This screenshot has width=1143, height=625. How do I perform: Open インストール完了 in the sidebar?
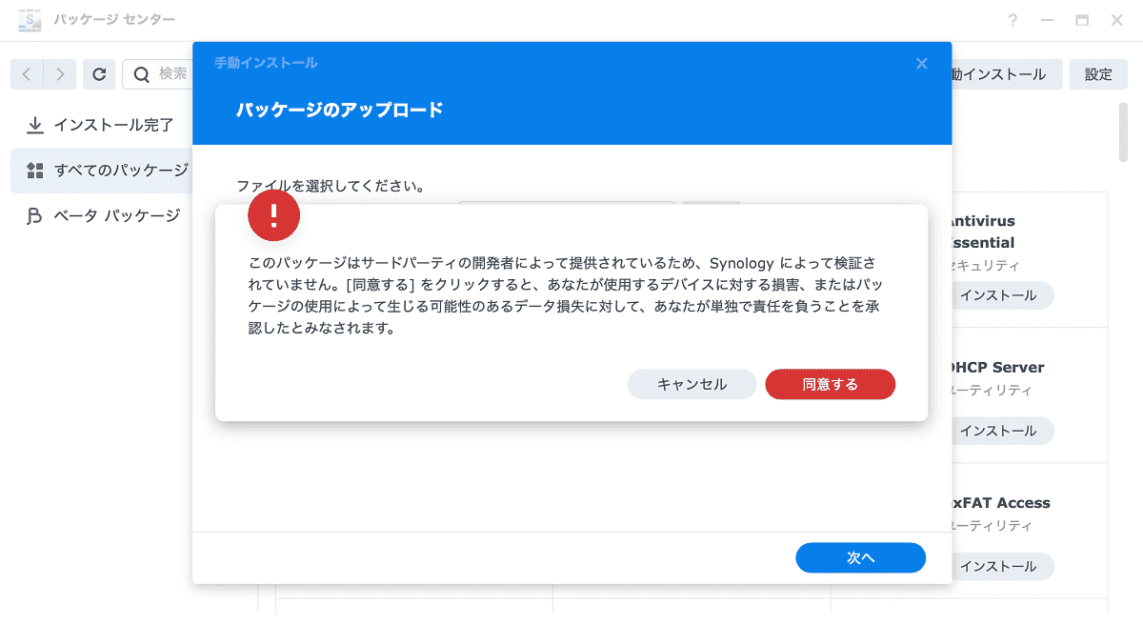point(100,125)
